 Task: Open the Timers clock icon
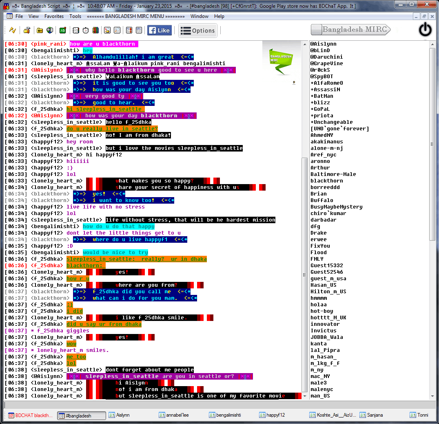point(86,30)
